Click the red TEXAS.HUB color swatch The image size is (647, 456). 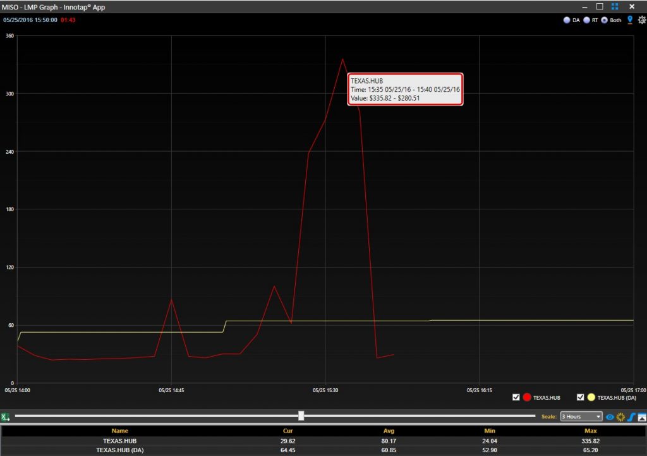(527, 397)
